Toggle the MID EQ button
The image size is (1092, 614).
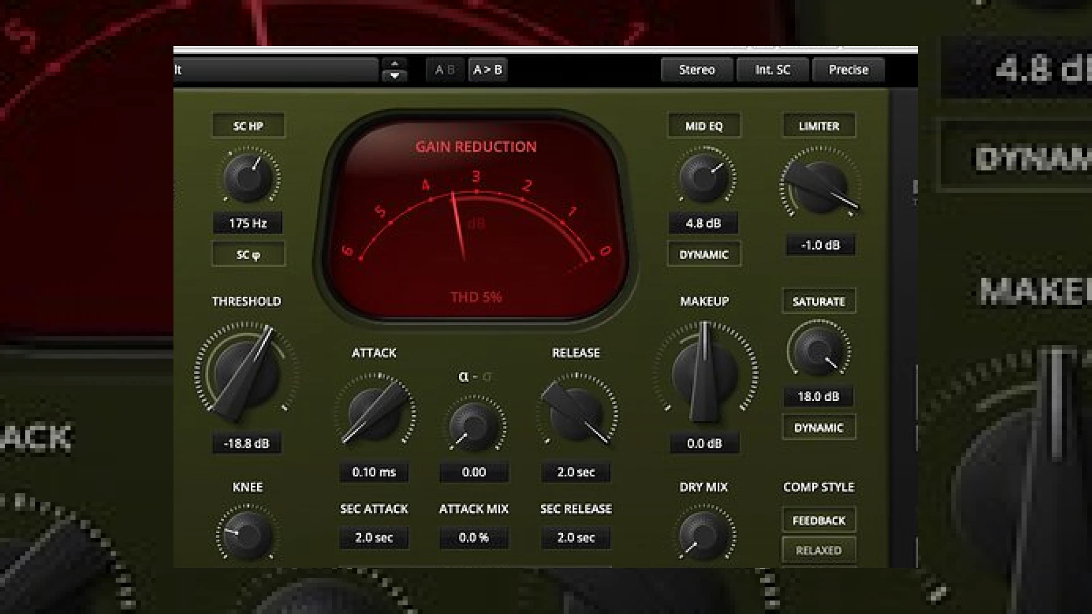[704, 126]
